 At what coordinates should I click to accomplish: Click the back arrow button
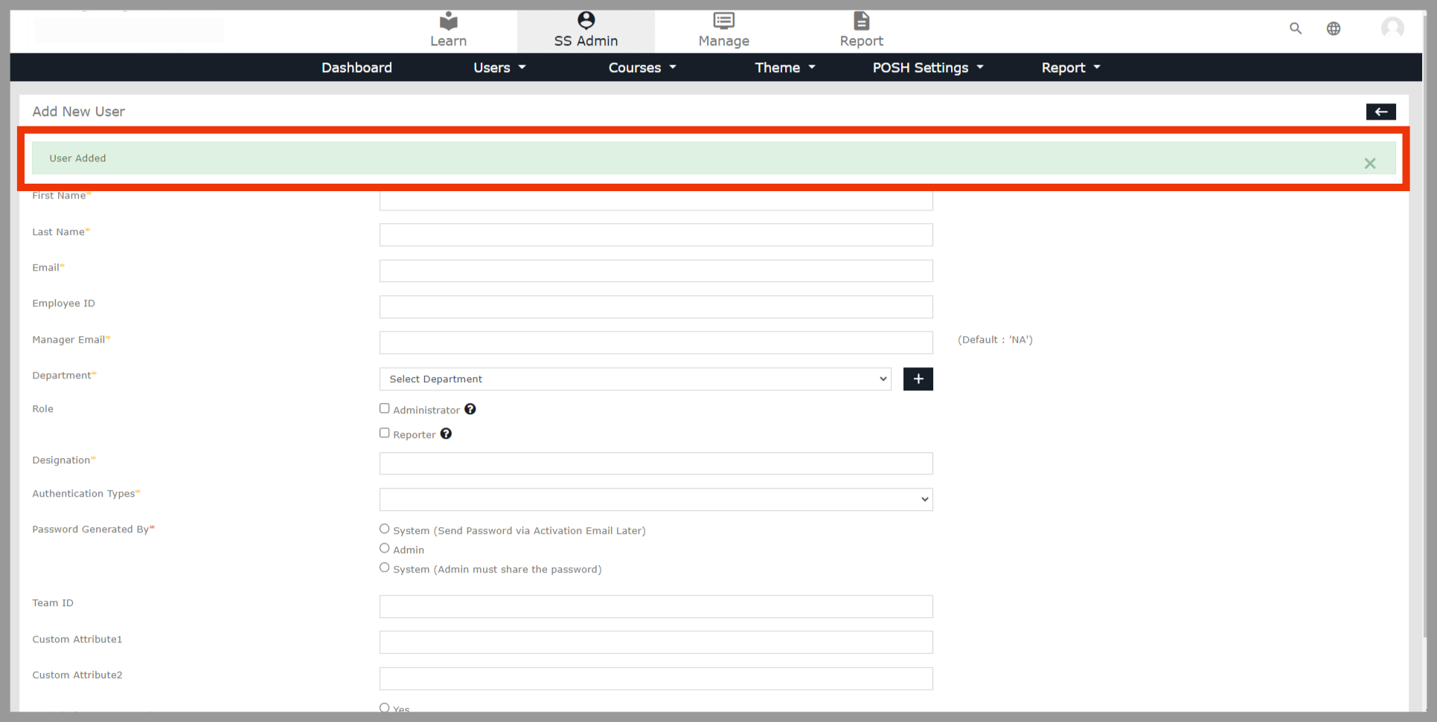(1380, 112)
